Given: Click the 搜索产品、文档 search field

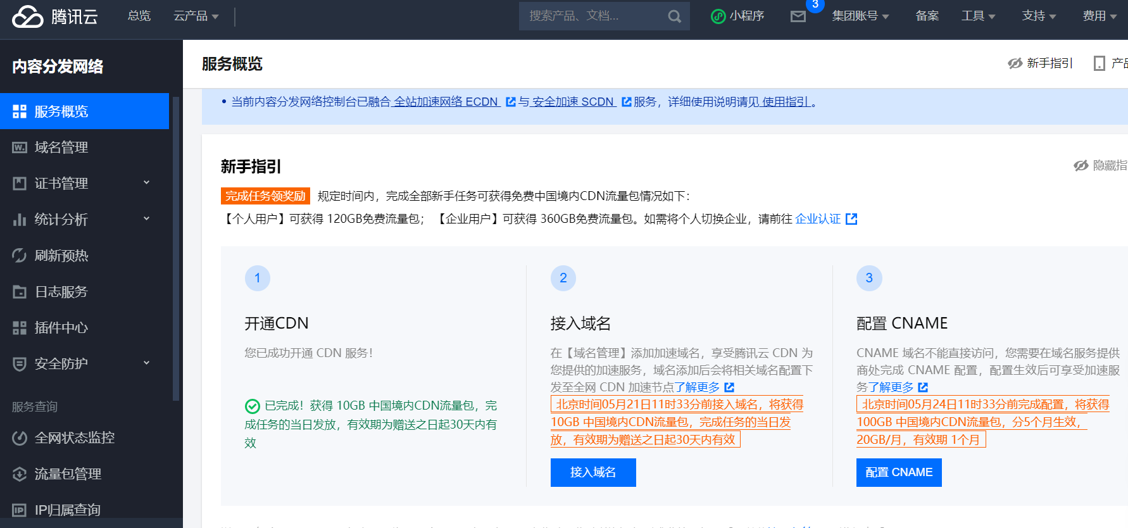Looking at the screenshot, I should (605, 16).
